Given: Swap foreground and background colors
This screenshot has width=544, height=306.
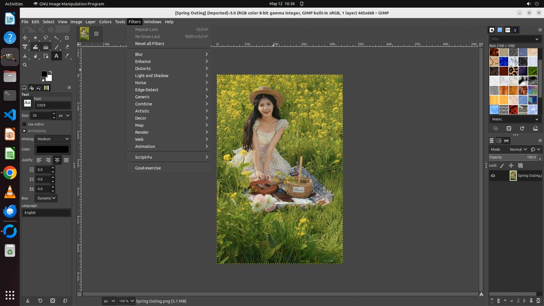Looking at the screenshot, I should click(x=50, y=72).
